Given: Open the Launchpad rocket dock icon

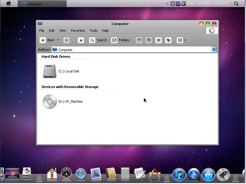Looking at the screenshot, I should point(223,175).
